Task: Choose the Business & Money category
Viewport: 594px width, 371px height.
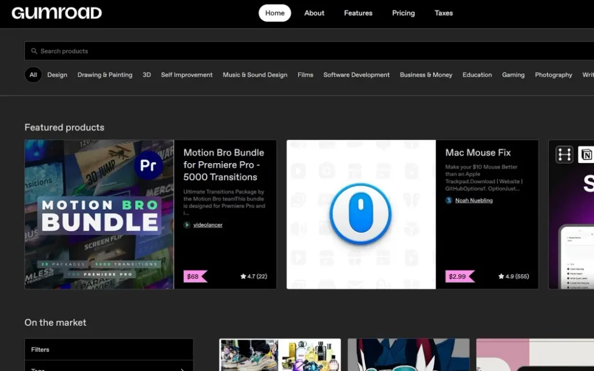Action: (x=426, y=75)
